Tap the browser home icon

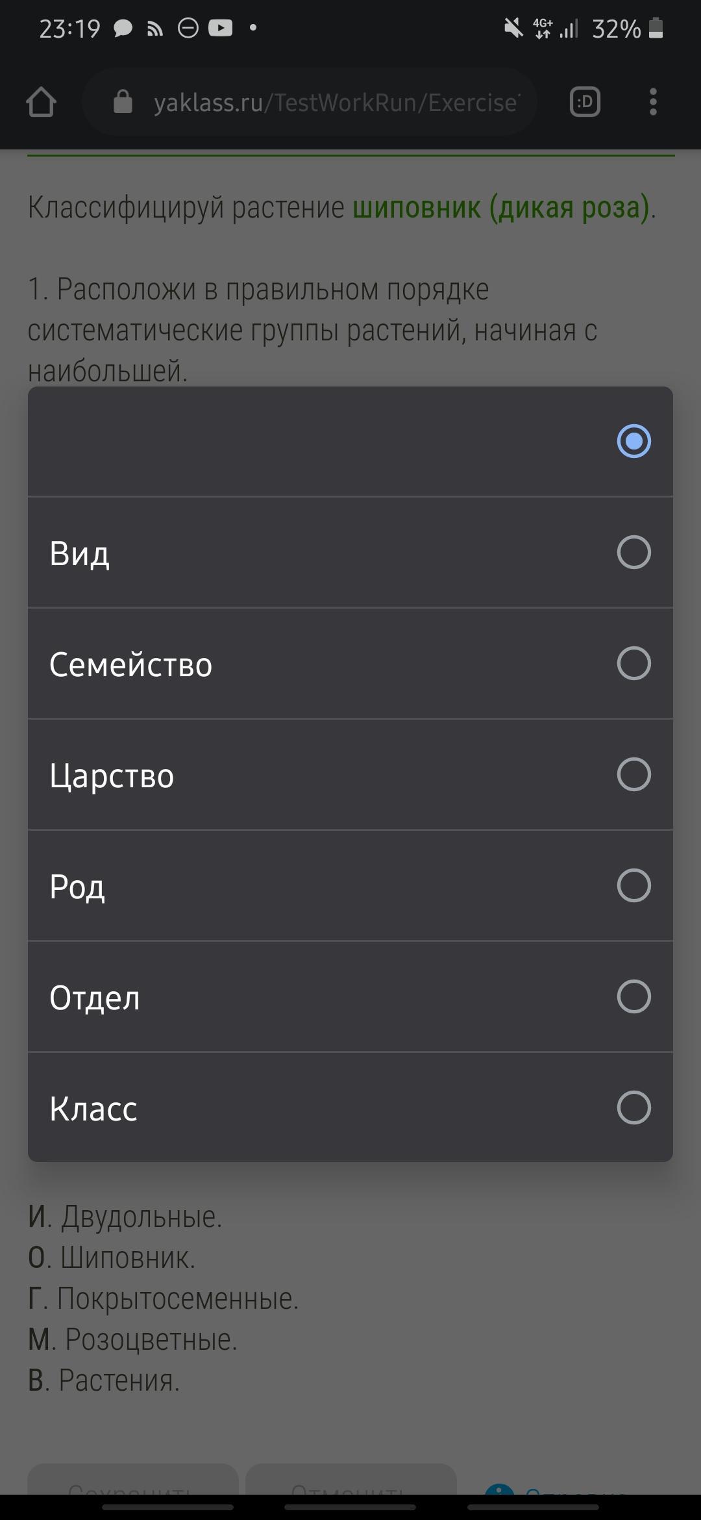click(x=41, y=102)
